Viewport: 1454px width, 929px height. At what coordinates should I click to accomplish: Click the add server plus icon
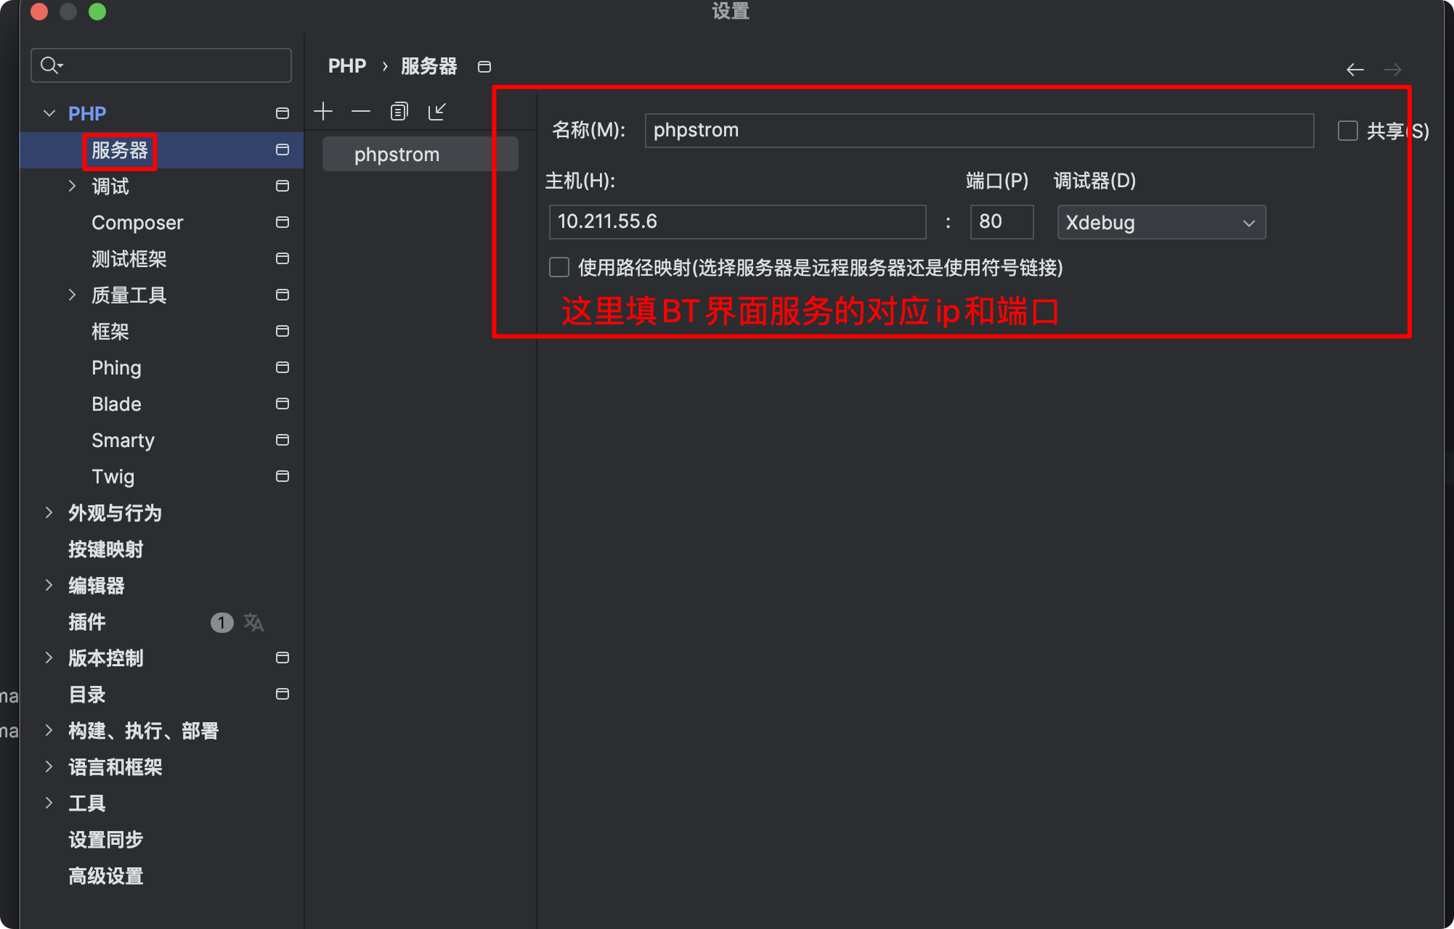click(x=323, y=111)
